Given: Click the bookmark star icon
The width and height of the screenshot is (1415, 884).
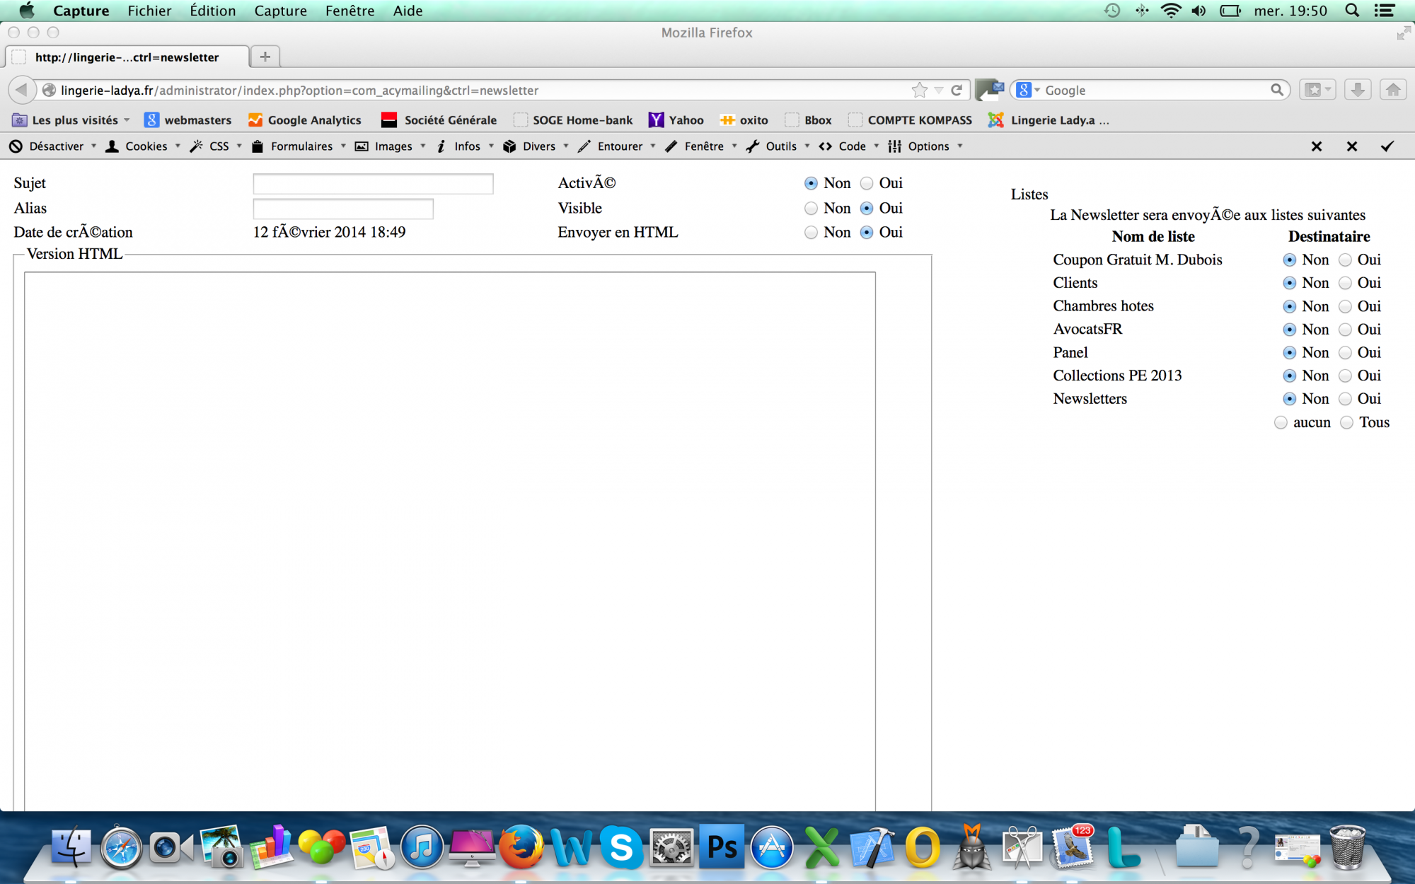Looking at the screenshot, I should click(919, 90).
